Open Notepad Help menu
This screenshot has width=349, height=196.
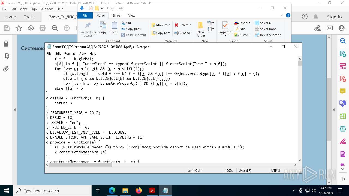click(93, 54)
